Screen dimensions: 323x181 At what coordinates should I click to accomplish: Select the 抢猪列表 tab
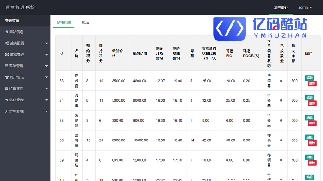64,23
